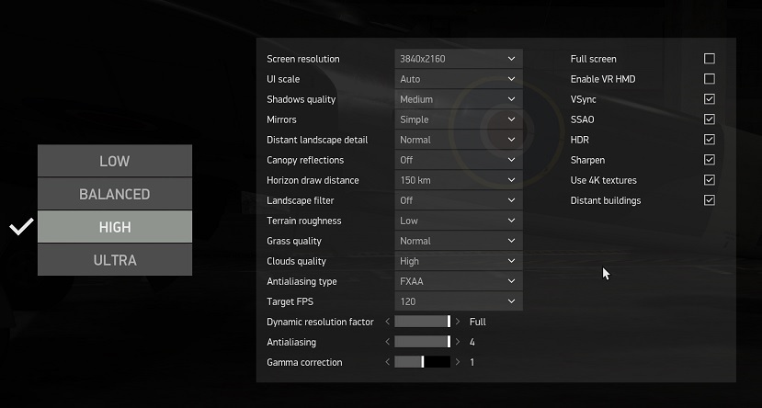Open the Screen resolution dropdown
This screenshot has width=762, height=408.
[x=458, y=59]
